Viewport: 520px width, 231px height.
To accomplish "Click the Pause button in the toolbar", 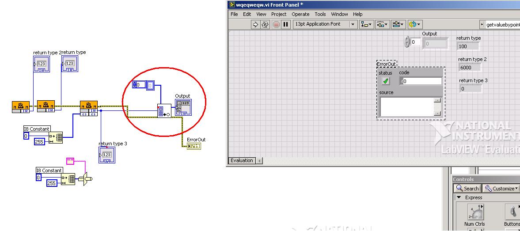I will coord(286,24).
